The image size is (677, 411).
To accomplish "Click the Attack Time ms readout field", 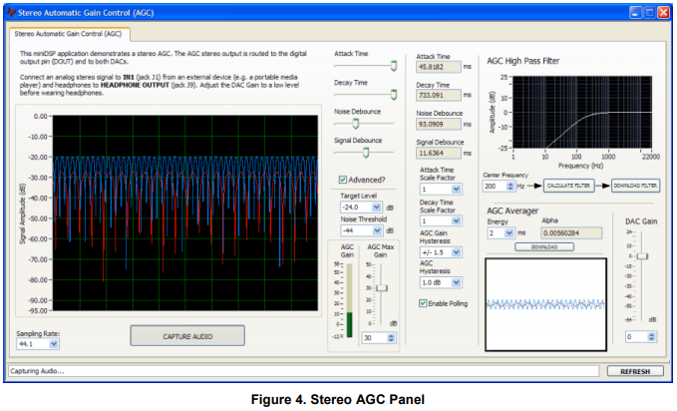I will 439,67.
